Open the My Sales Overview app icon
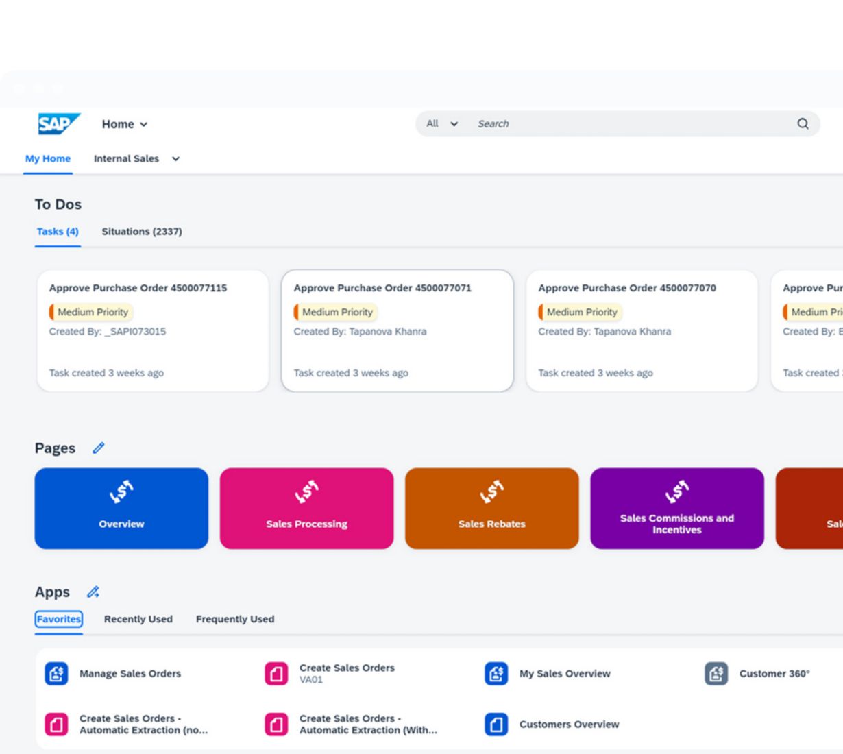The width and height of the screenshot is (843, 754). (496, 674)
